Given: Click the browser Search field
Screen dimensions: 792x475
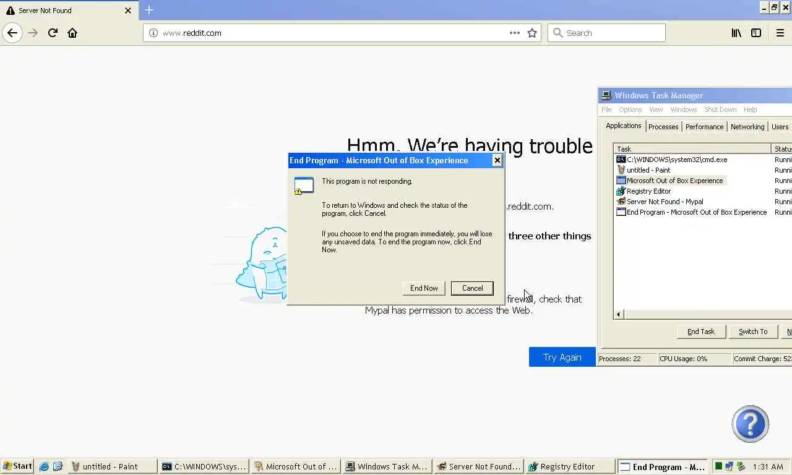Looking at the screenshot, I should pos(606,33).
